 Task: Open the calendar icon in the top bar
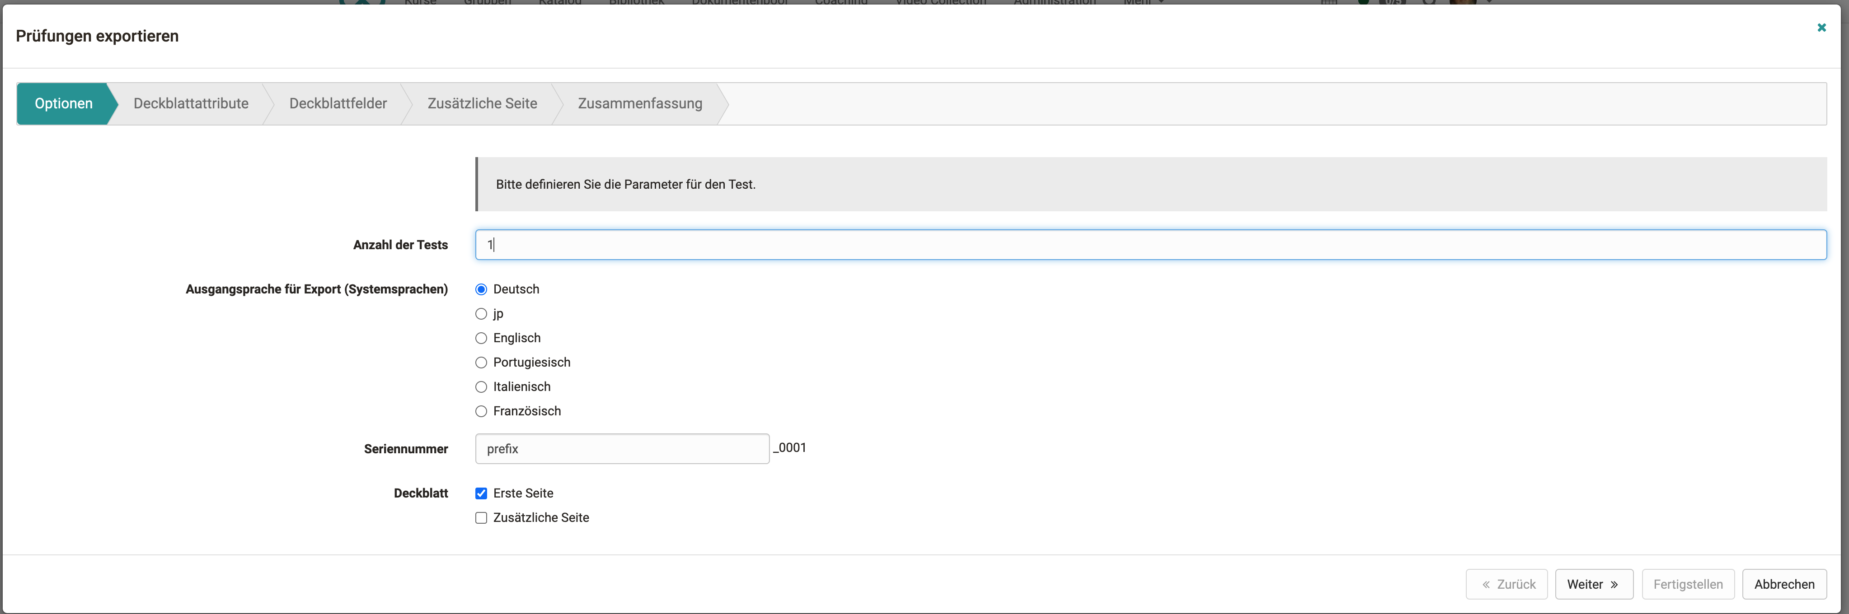coord(1329,4)
